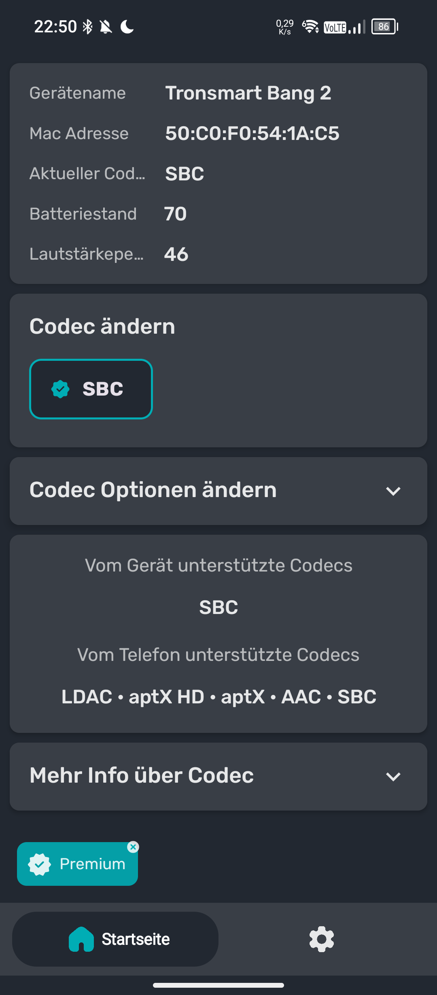Open settings via the gear icon

[321, 939]
